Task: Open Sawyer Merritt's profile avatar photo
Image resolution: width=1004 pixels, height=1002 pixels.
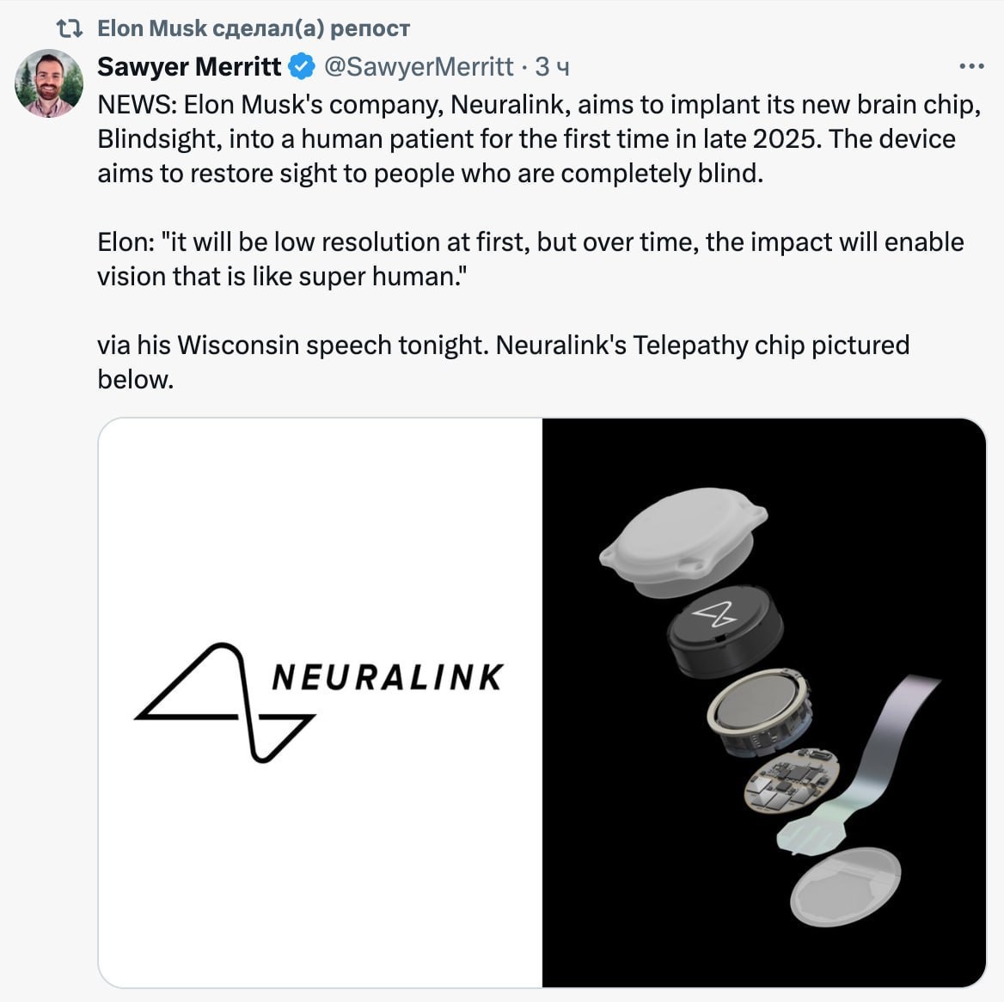Action: 49,83
